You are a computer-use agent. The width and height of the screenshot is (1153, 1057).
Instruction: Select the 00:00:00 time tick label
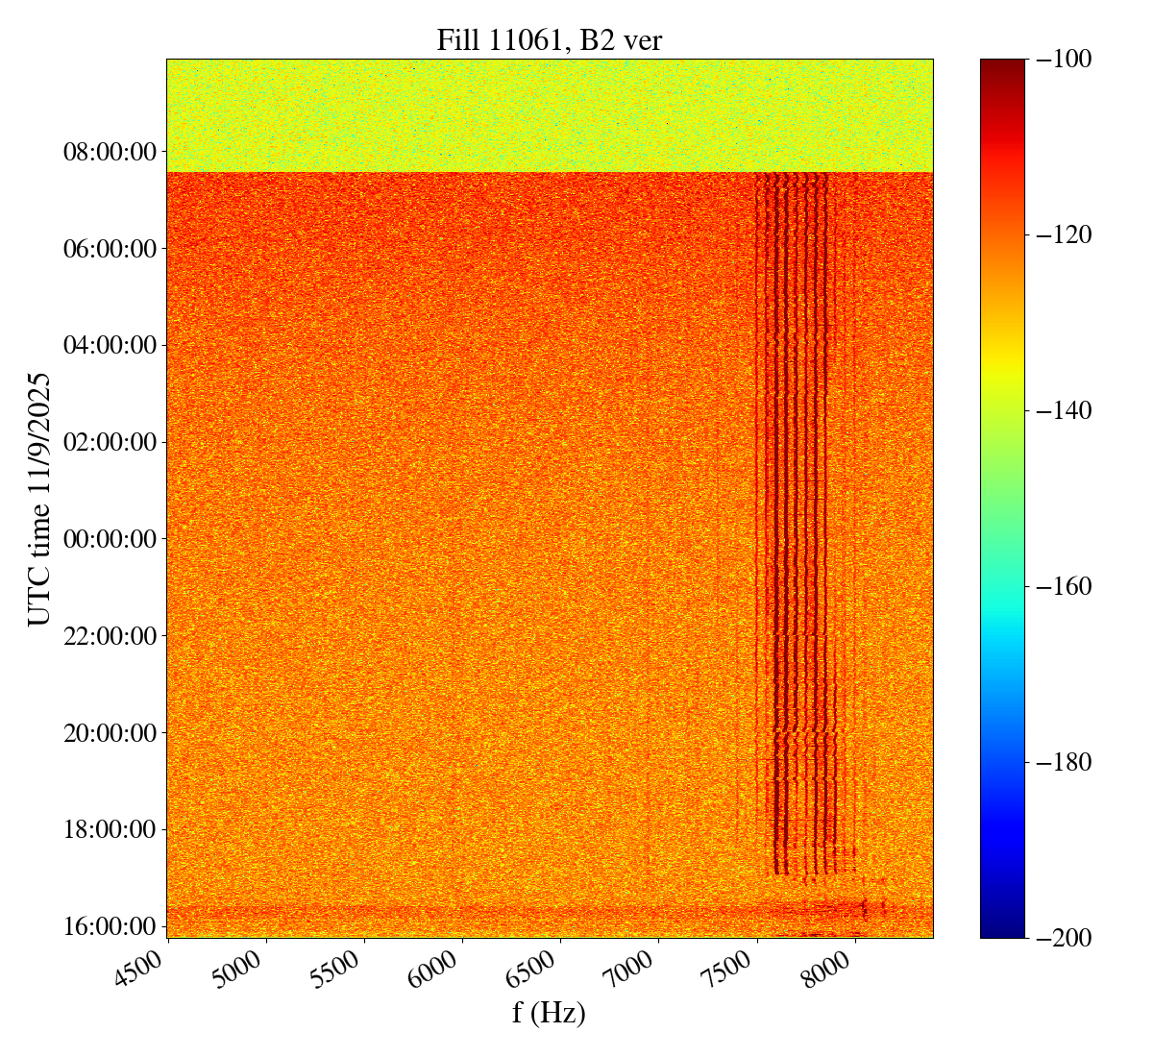[109, 539]
